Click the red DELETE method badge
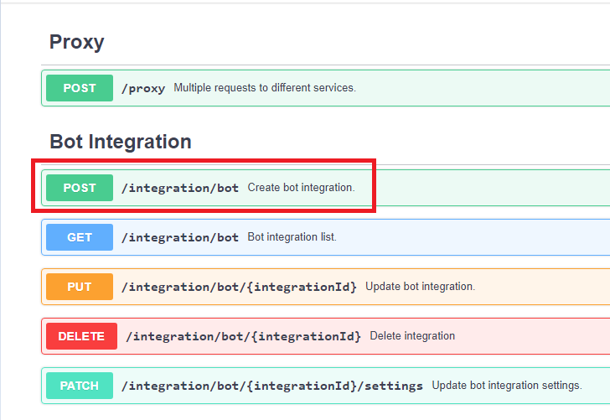 [x=81, y=336]
